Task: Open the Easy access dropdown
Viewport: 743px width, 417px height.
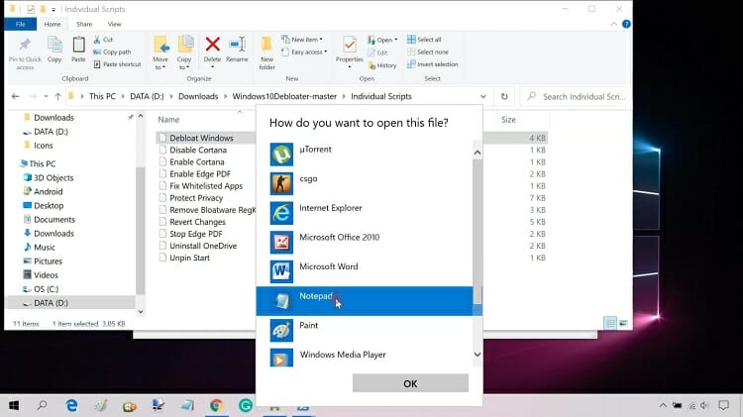Action: pyautogui.click(x=304, y=52)
